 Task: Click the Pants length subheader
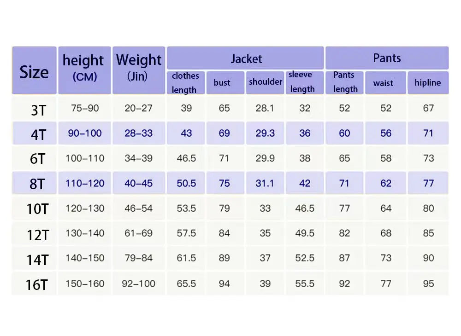point(345,82)
